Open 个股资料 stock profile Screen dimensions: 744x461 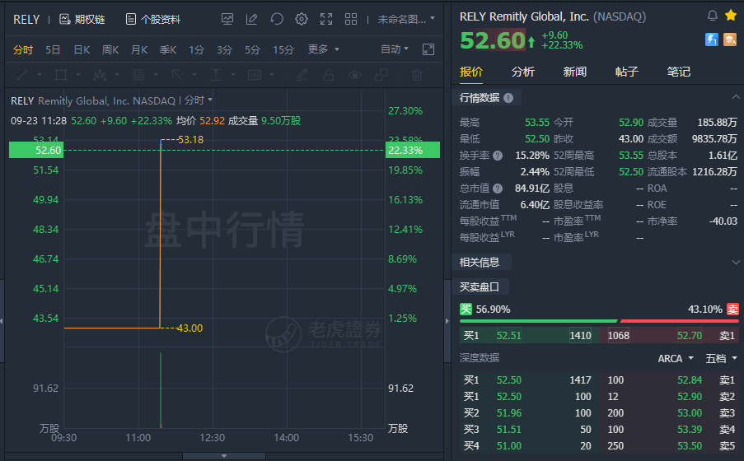click(x=152, y=20)
